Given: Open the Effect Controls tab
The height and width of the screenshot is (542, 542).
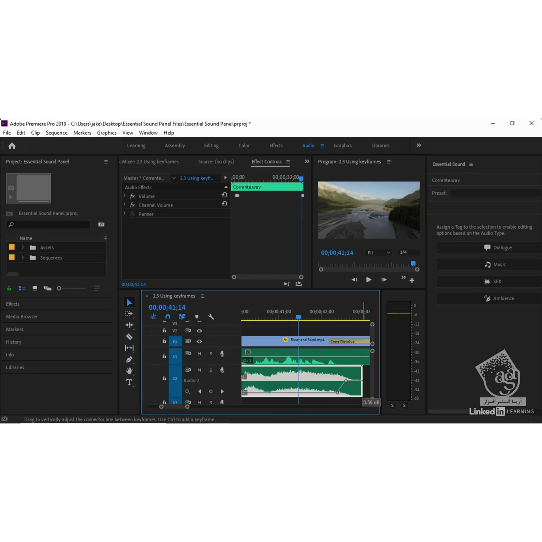Looking at the screenshot, I should pos(266,162).
